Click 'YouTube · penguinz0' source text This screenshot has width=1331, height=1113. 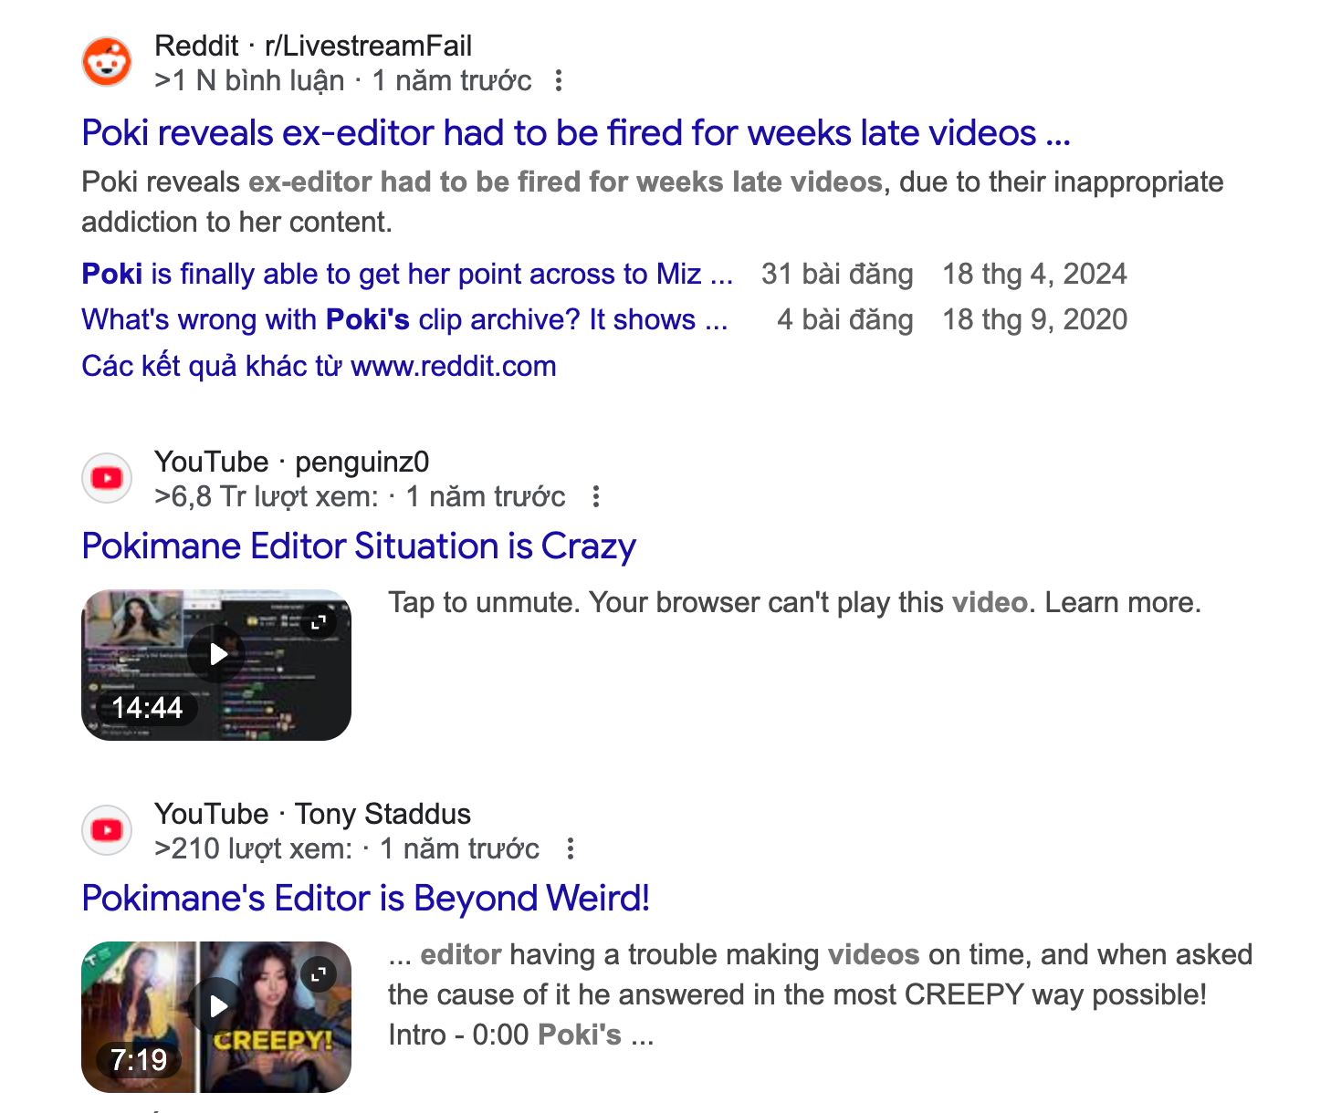pos(292,462)
